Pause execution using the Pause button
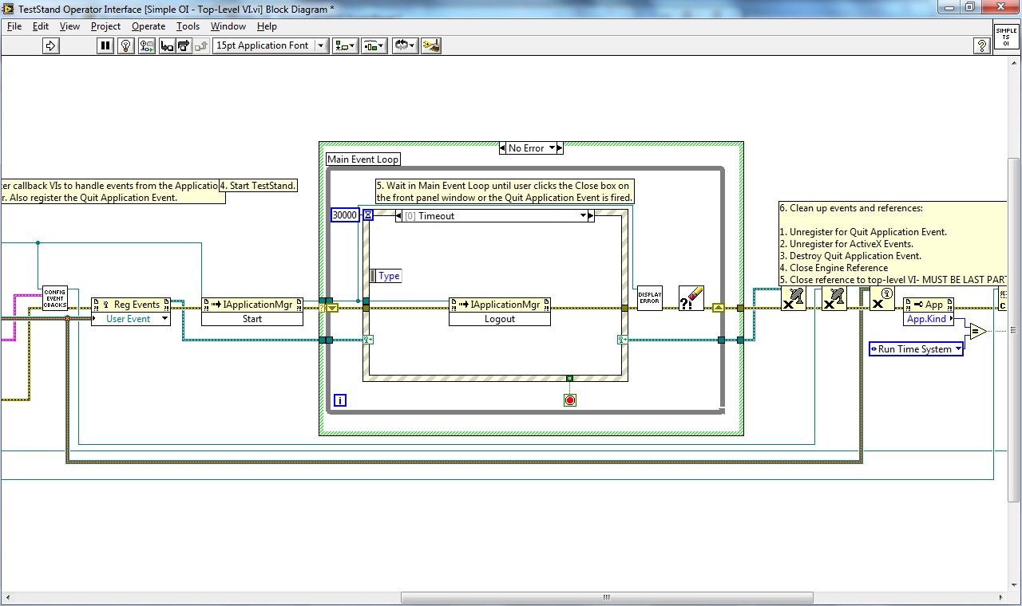Image resolution: width=1022 pixels, height=606 pixels. [105, 45]
